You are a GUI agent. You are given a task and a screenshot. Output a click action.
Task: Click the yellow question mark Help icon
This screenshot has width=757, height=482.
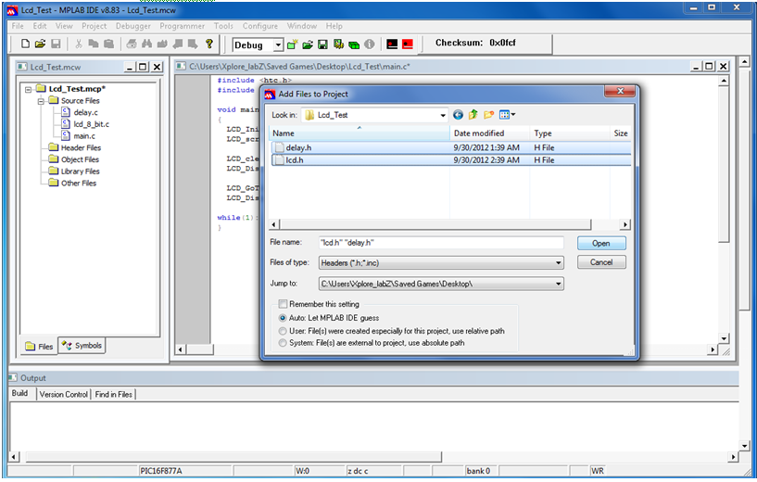pyautogui.click(x=209, y=44)
